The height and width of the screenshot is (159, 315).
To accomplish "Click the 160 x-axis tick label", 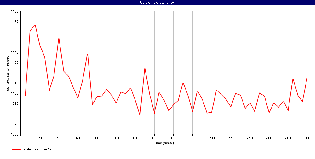I will point(173,138).
